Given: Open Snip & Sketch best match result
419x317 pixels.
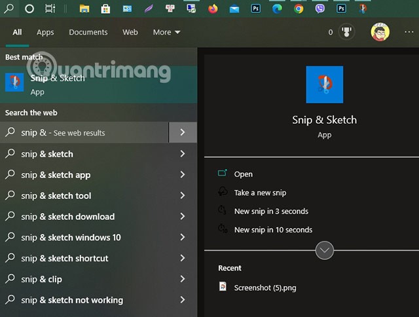Looking at the screenshot, I should pyautogui.click(x=99, y=84).
